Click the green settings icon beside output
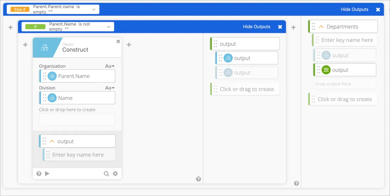This screenshot has height=196, width=390. pos(326,70)
